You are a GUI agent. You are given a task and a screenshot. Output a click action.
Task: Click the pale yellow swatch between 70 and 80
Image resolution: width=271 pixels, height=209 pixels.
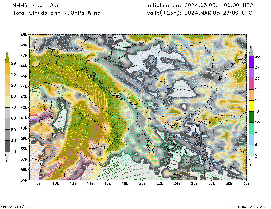(7, 102)
